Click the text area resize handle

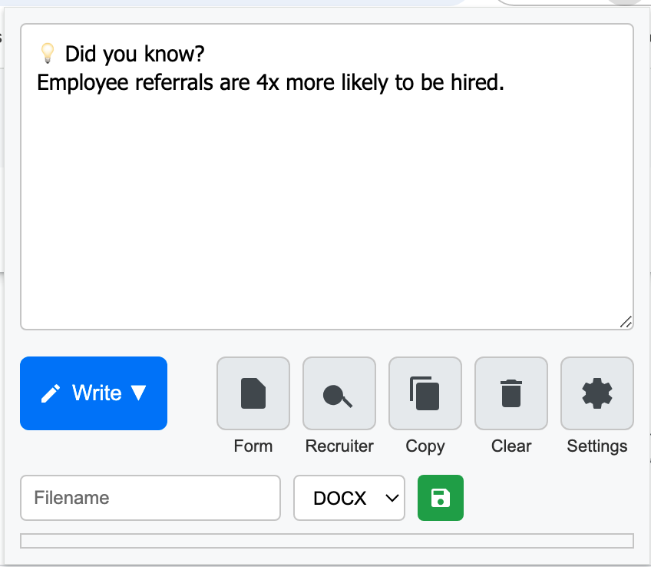pyautogui.click(x=626, y=322)
